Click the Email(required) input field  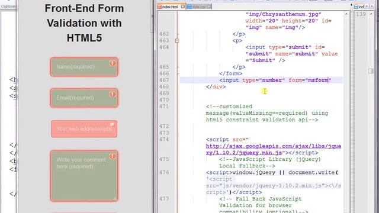pos(84,98)
